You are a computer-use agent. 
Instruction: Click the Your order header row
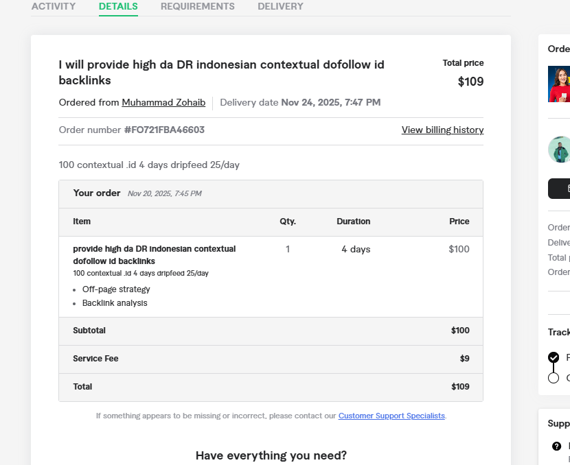pos(271,194)
